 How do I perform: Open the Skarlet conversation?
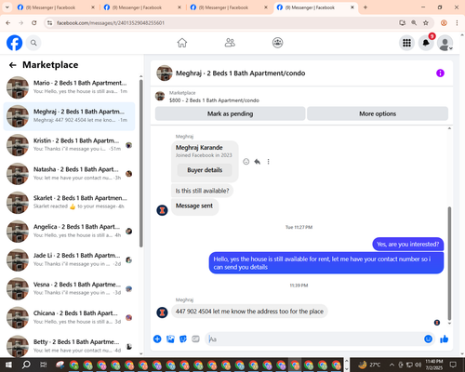click(69, 202)
